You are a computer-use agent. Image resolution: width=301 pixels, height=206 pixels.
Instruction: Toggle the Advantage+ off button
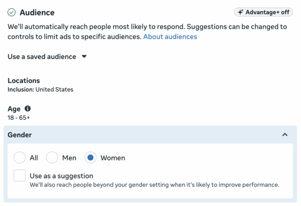tap(263, 12)
